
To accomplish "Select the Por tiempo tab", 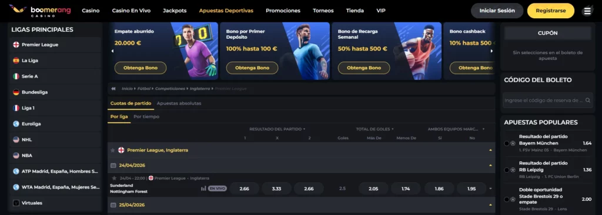I will tap(146, 117).
